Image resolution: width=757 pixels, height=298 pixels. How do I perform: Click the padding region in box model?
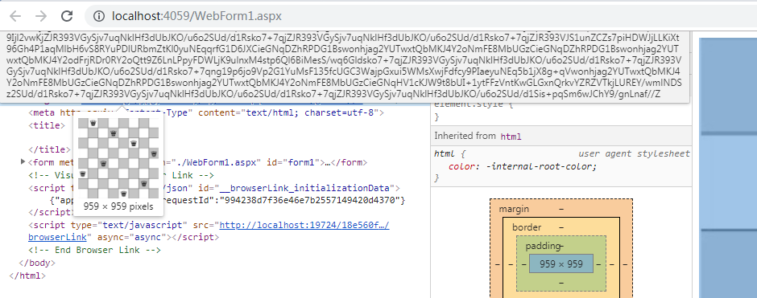click(543, 246)
